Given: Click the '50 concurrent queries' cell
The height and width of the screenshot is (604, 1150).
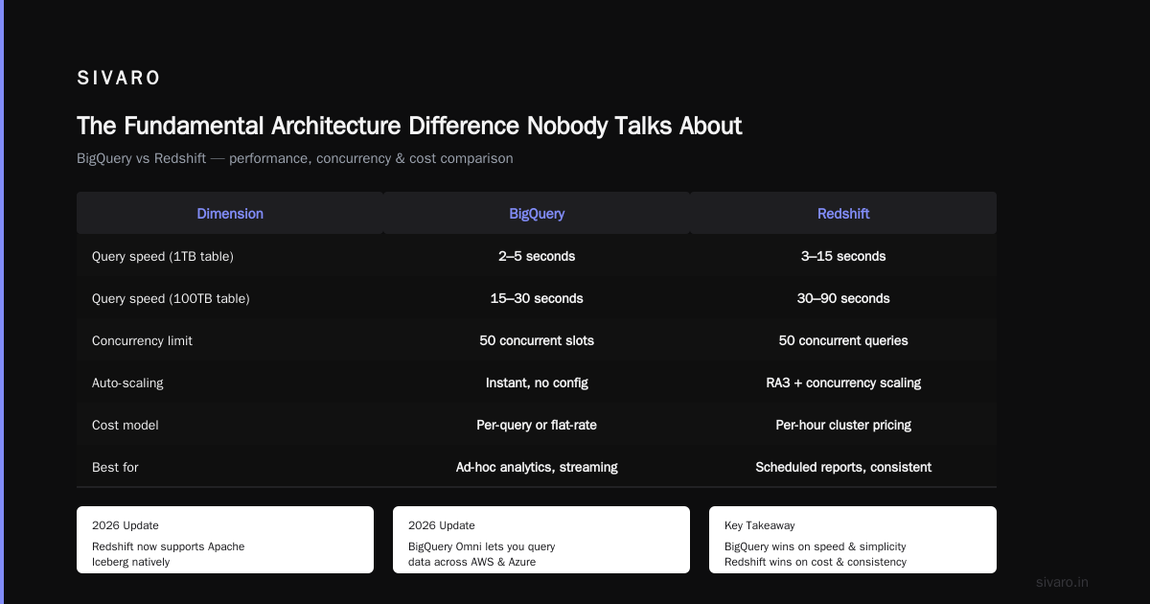Looking at the screenshot, I should [843, 340].
